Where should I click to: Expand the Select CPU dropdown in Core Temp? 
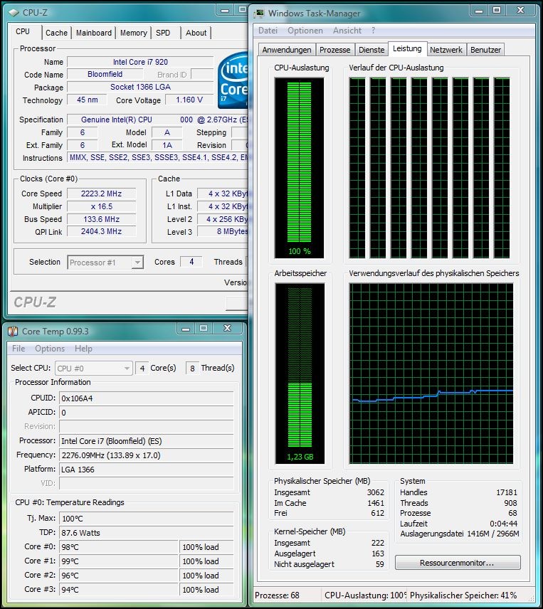click(127, 369)
